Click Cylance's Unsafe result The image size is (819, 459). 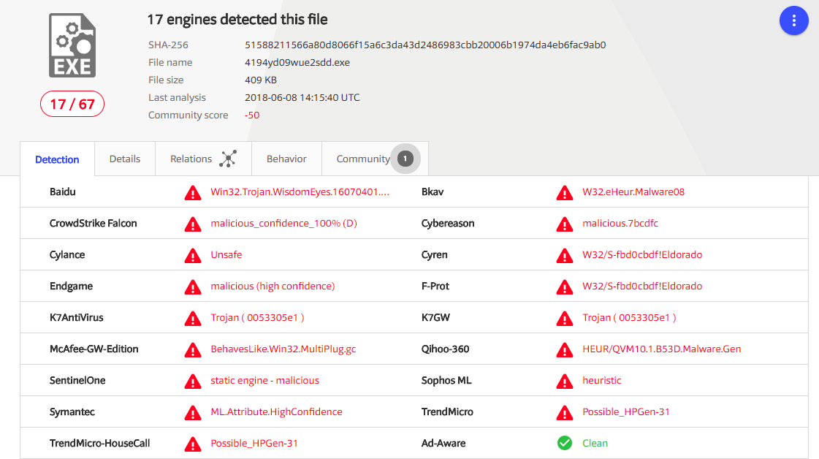pyautogui.click(x=226, y=254)
